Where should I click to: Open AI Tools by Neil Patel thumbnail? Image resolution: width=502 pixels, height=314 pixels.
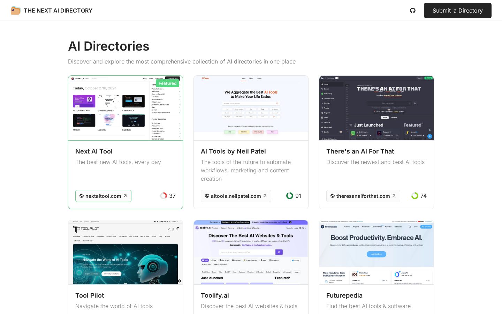click(251, 108)
